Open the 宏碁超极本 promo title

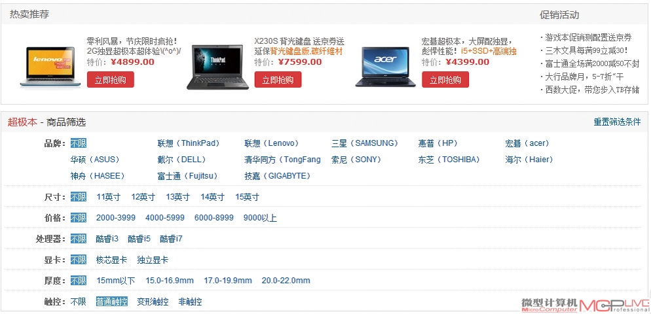[469, 46]
